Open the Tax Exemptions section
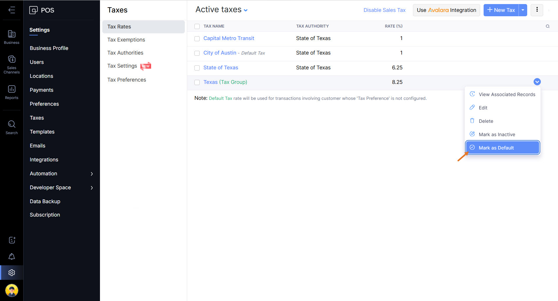Screen dimensions: 558x301 tap(126, 40)
